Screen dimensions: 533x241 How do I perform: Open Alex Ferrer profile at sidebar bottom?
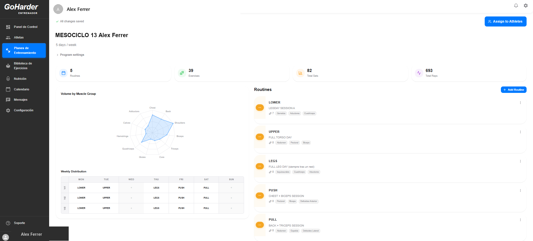pos(31,234)
